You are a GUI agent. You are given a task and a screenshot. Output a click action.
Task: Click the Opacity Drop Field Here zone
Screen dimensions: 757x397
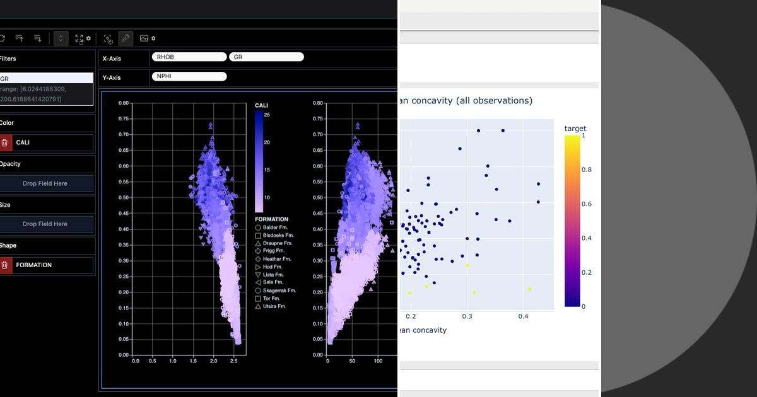(47, 183)
